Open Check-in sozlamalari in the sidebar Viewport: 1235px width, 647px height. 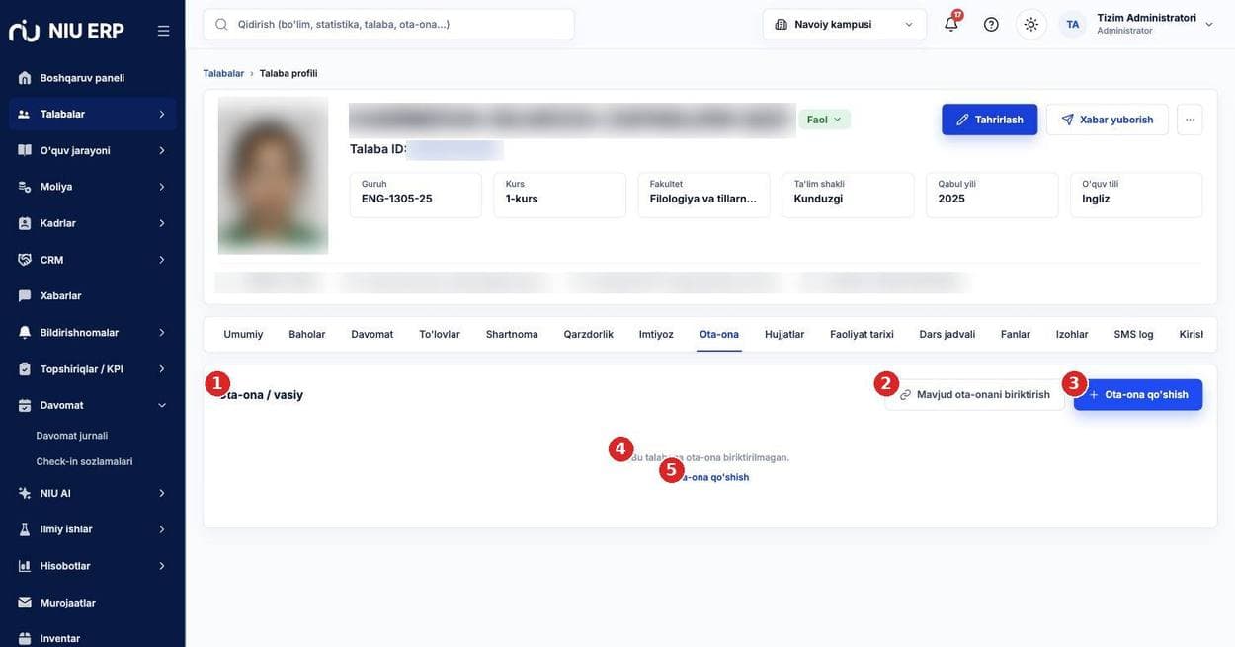tap(84, 461)
